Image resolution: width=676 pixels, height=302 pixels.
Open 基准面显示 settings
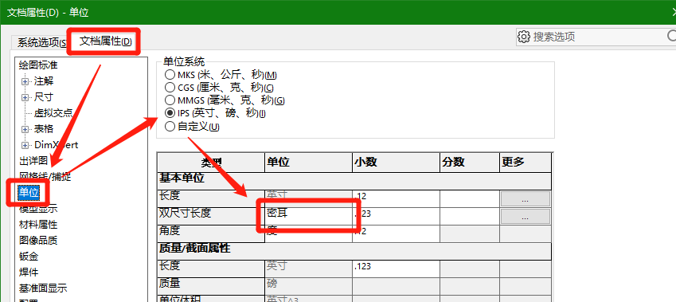43,288
